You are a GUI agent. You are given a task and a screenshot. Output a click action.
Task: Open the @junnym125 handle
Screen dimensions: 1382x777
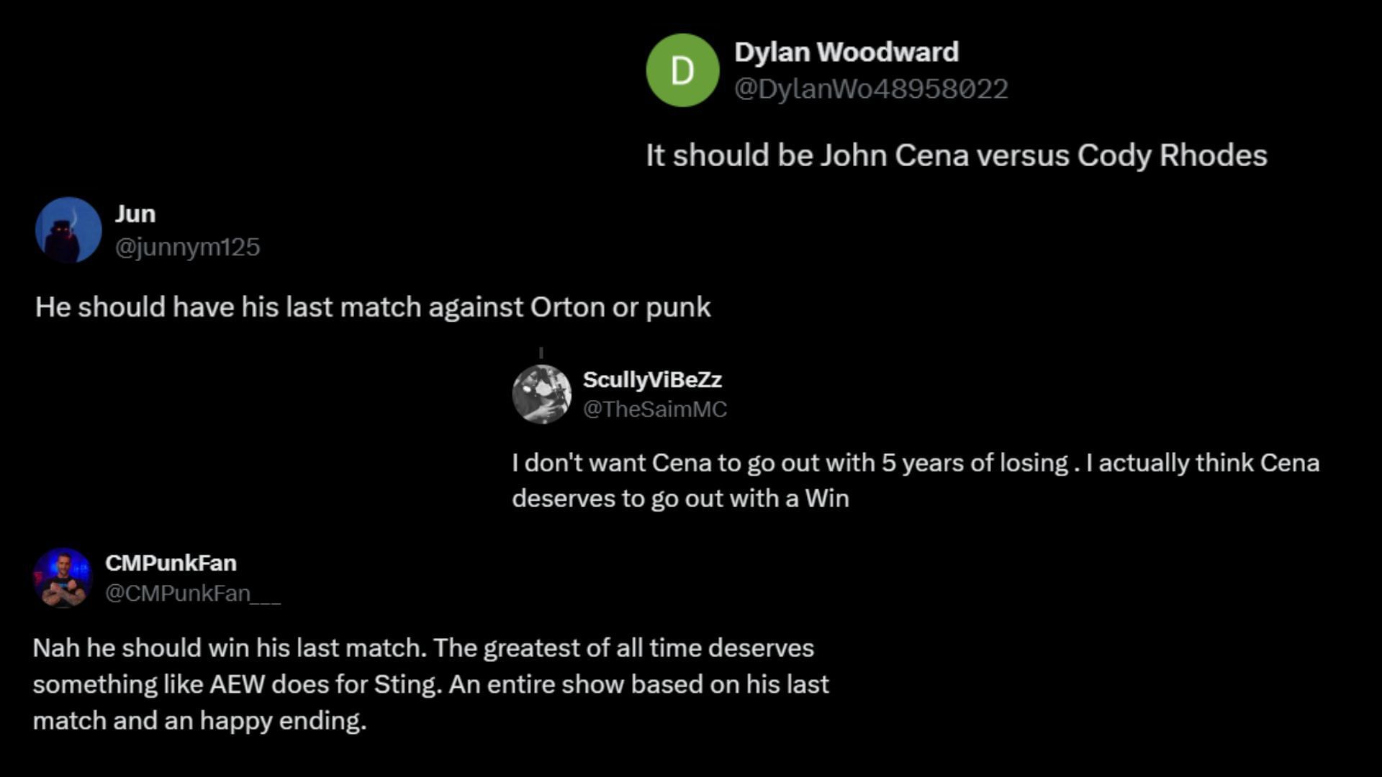point(187,247)
